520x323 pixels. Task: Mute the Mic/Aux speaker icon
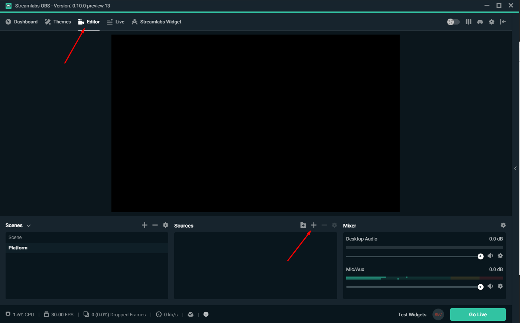pyautogui.click(x=490, y=286)
